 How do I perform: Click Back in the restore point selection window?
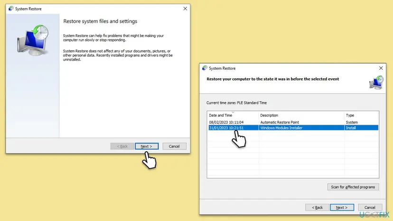click(x=317, y=207)
